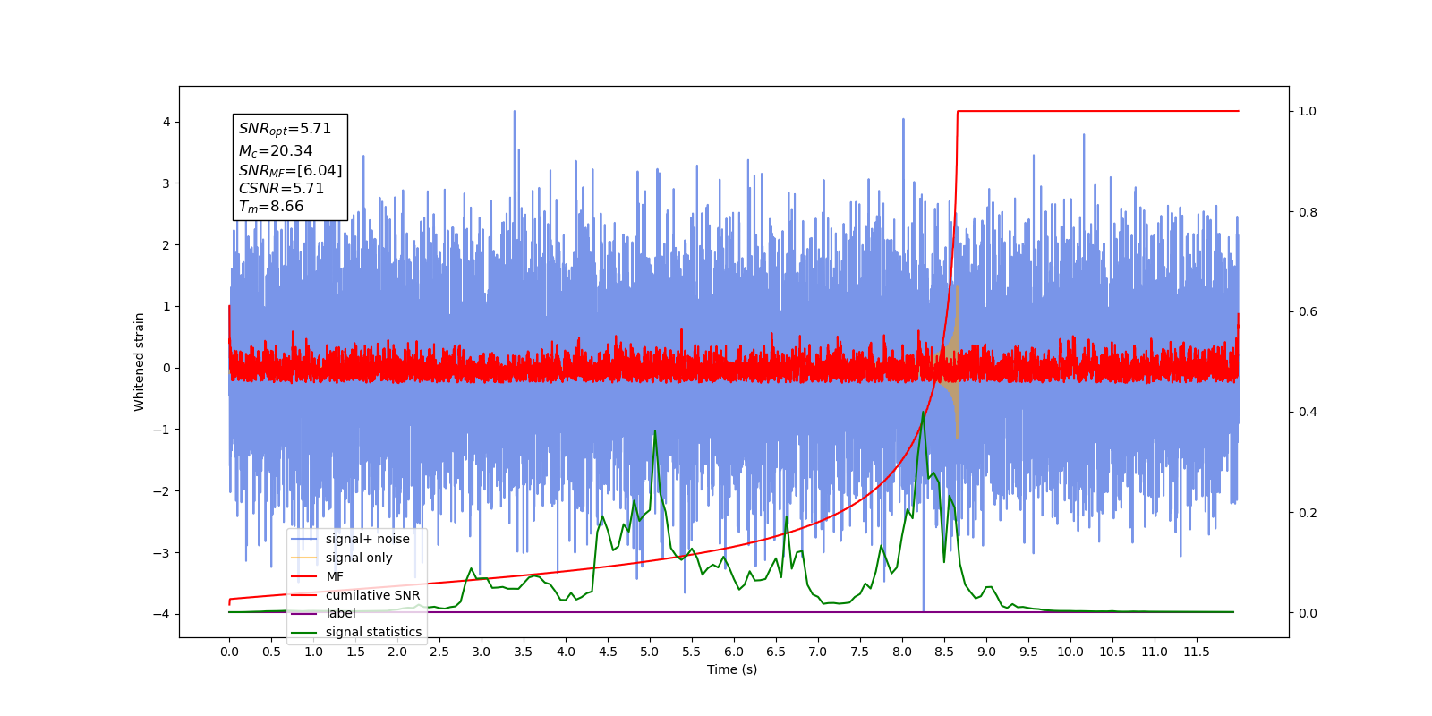Click the 4 tick on the strain axis
Viewport: 1432px width, 716px height.
pos(166,122)
